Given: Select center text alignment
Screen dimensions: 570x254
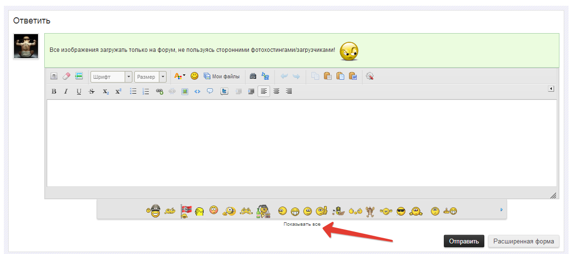Looking at the screenshot, I should click(x=276, y=91).
